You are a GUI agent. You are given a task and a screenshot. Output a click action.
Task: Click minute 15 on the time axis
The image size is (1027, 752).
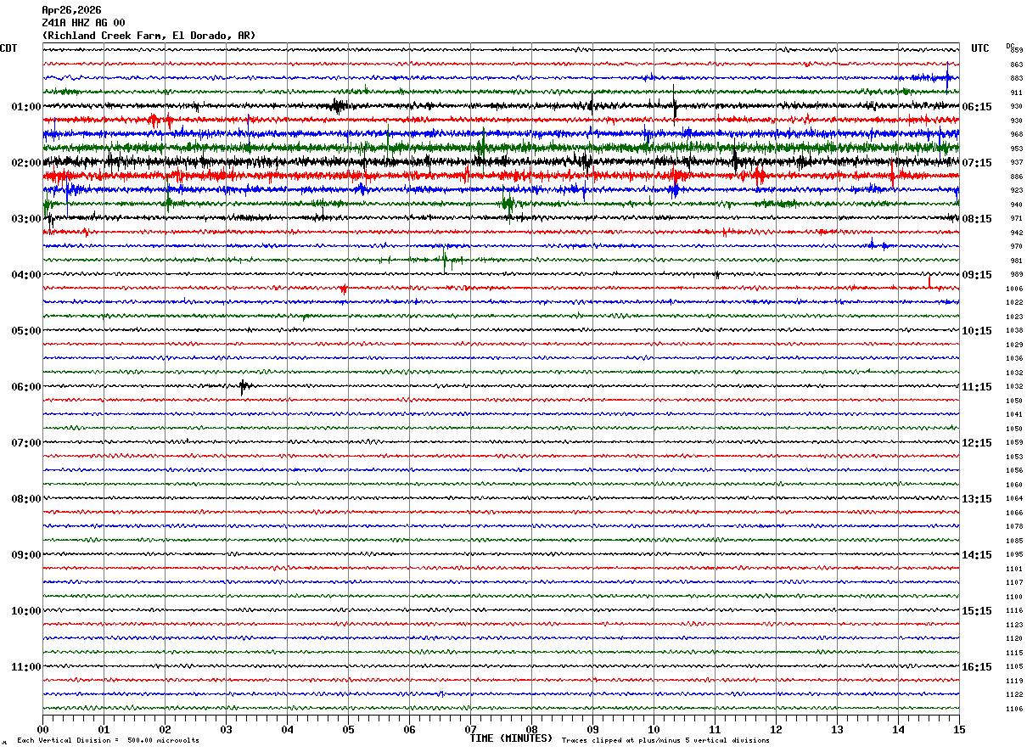pyautogui.click(x=959, y=729)
